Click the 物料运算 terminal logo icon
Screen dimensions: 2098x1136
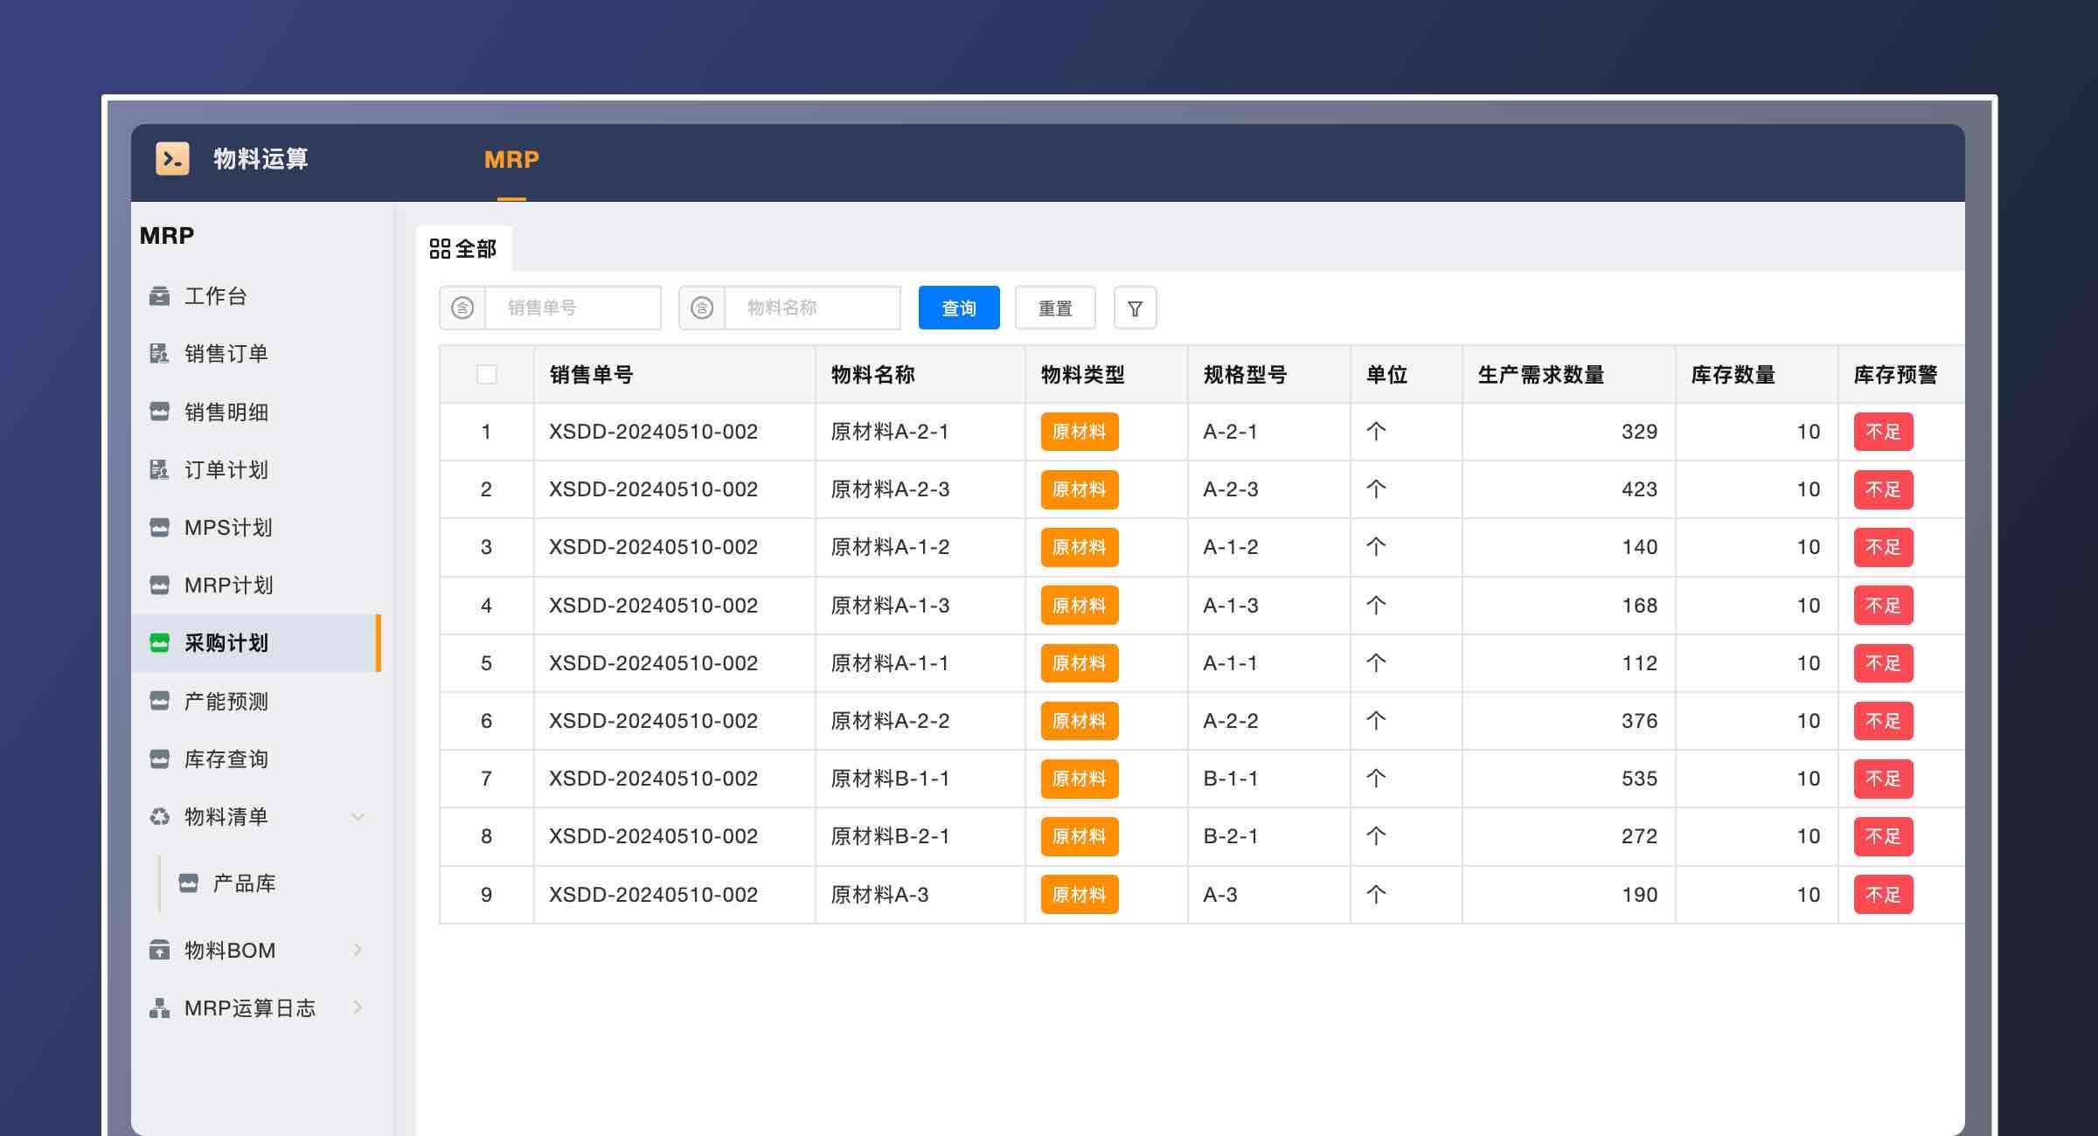tap(171, 159)
